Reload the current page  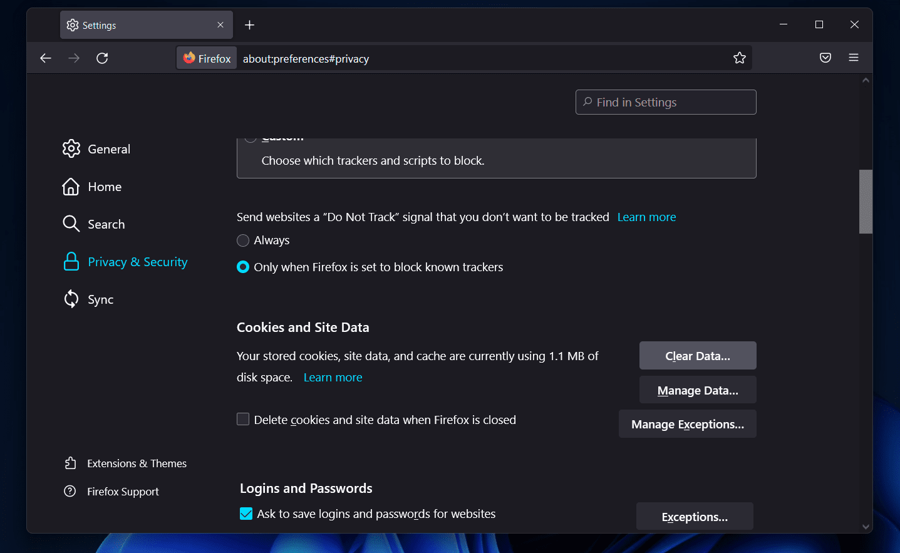click(x=102, y=58)
